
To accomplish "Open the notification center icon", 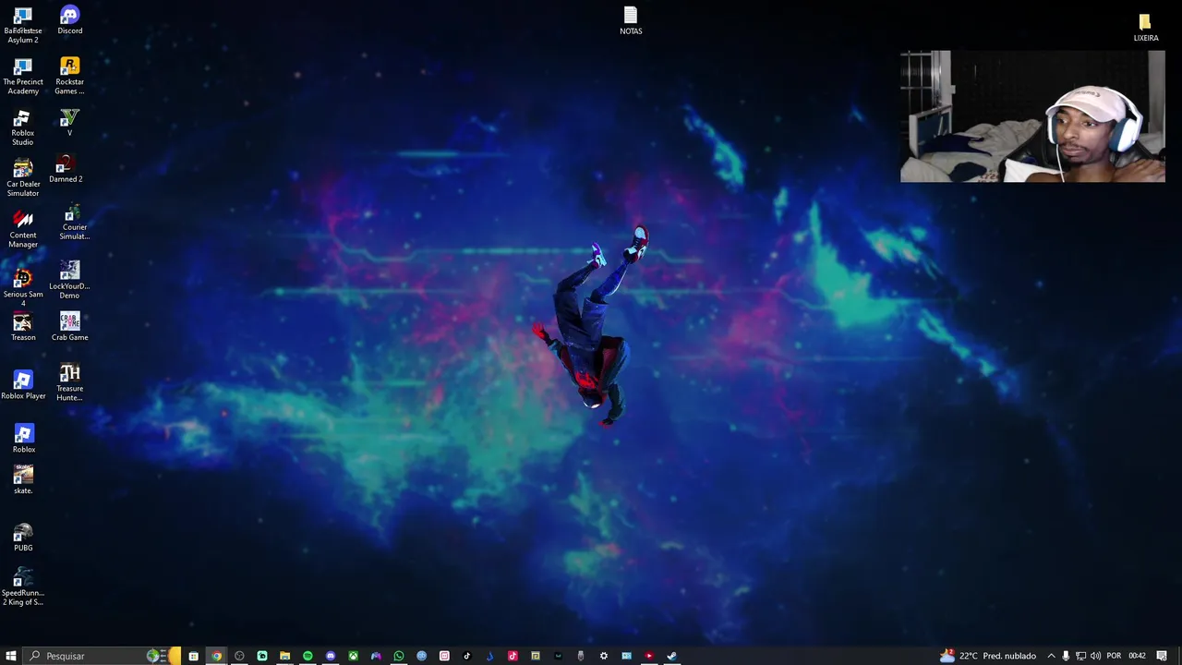I will tap(1162, 656).
